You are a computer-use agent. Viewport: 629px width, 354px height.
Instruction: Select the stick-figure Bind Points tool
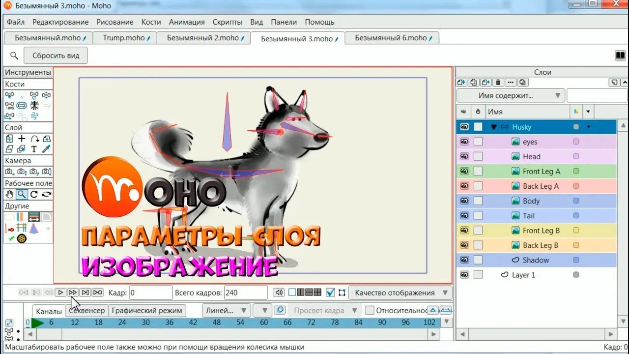(x=34, y=105)
